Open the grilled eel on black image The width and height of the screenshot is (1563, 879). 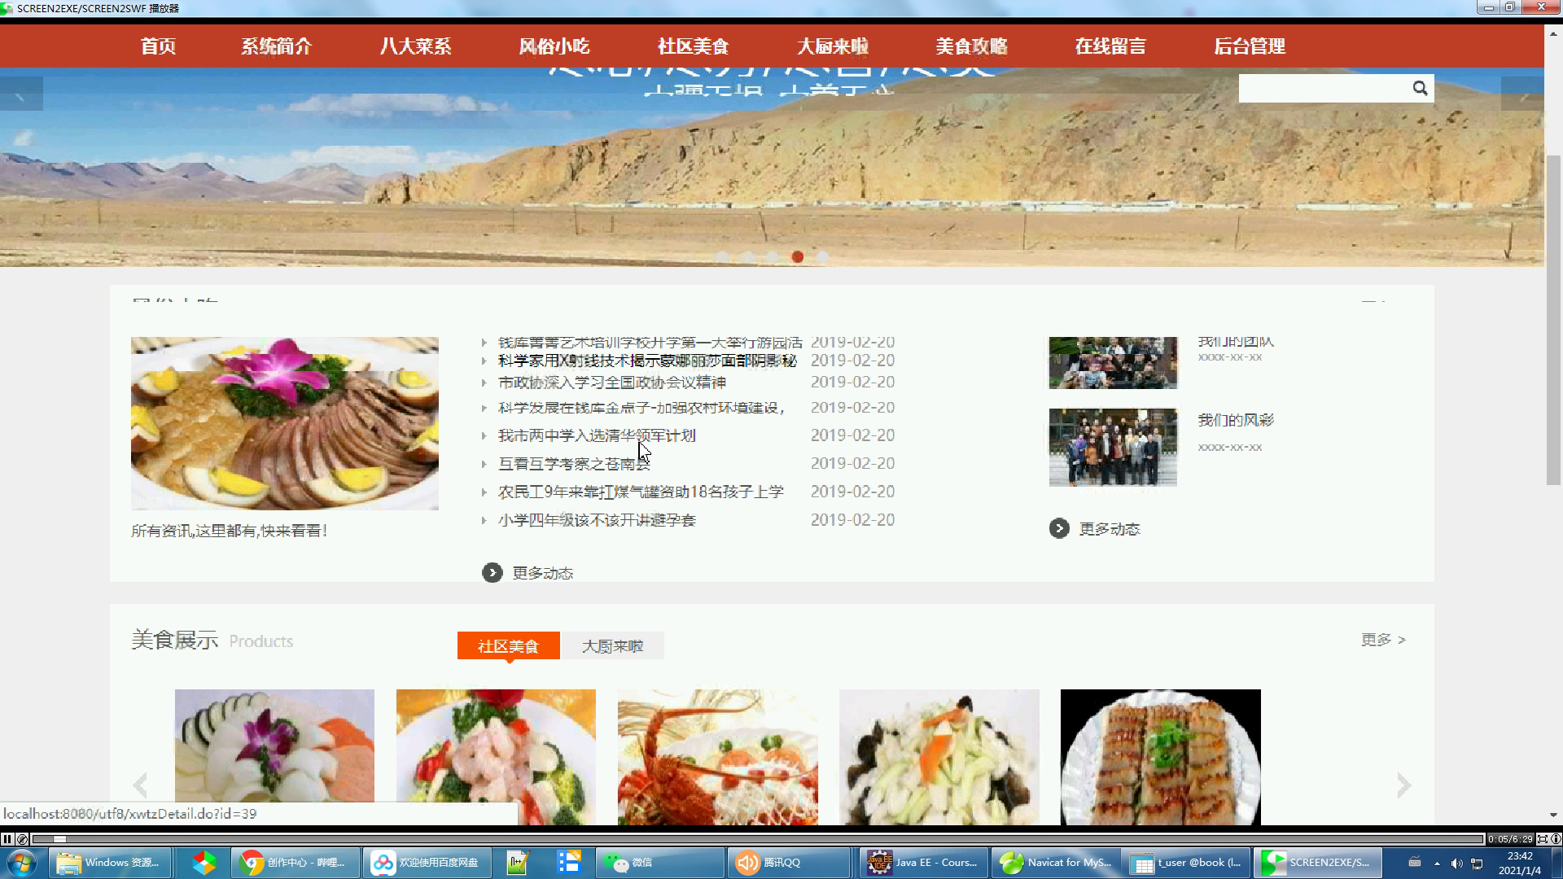1161,757
